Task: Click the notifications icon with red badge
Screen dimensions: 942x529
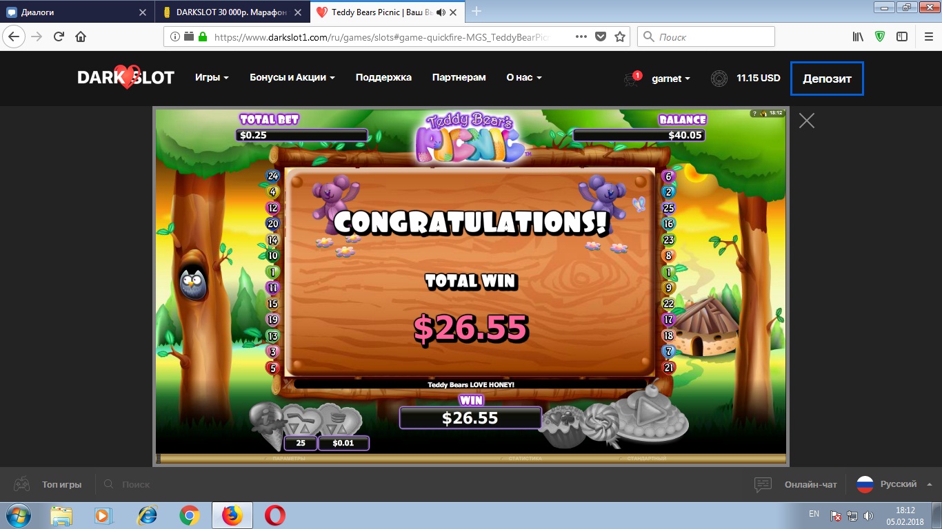Action: coord(632,79)
